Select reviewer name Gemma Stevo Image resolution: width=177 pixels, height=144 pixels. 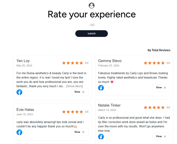[x=110, y=61]
